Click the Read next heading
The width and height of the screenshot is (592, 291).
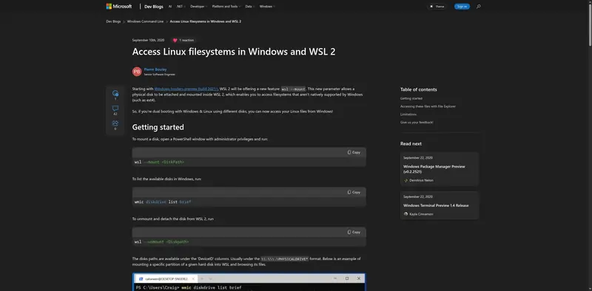(x=411, y=143)
